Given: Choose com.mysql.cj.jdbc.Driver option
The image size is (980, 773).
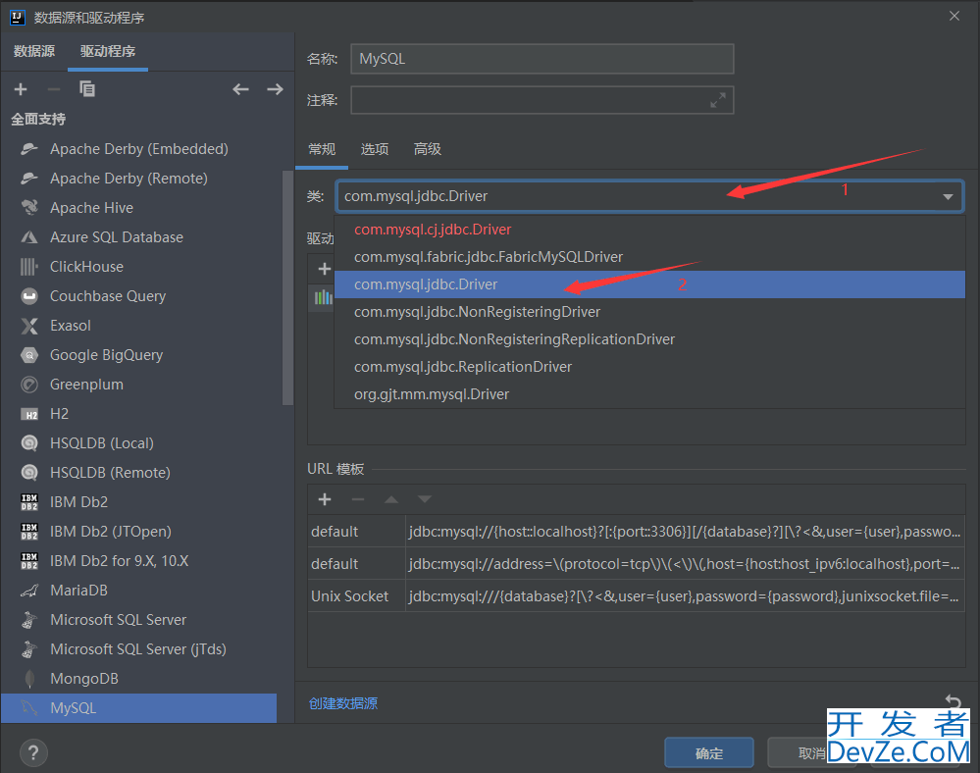Looking at the screenshot, I should click(650, 230).
